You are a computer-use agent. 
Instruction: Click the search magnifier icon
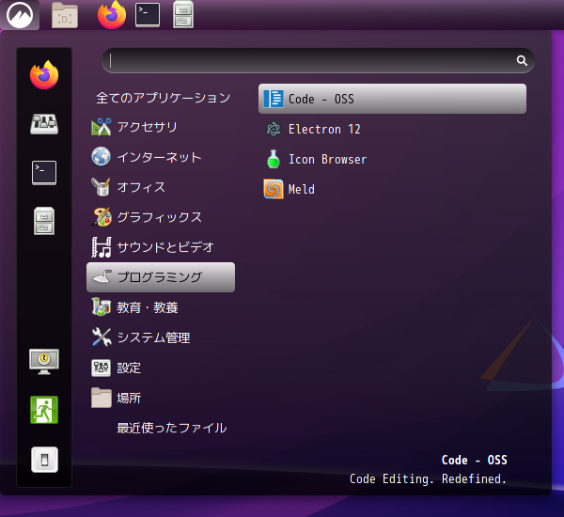[522, 60]
